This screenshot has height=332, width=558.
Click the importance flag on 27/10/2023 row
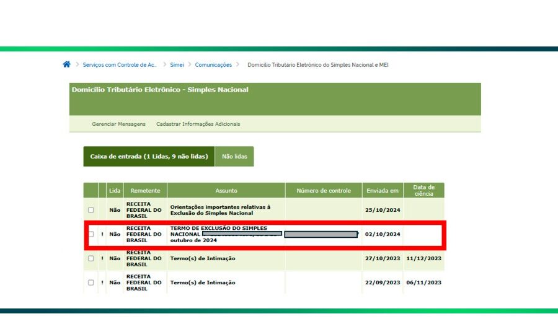click(x=102, y=258)
